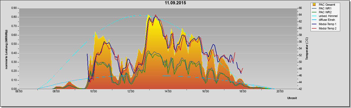The height and width of the screenshot is (108, 351).
Task: Click the 12:00 time axis label
Action: pos(131,91)
